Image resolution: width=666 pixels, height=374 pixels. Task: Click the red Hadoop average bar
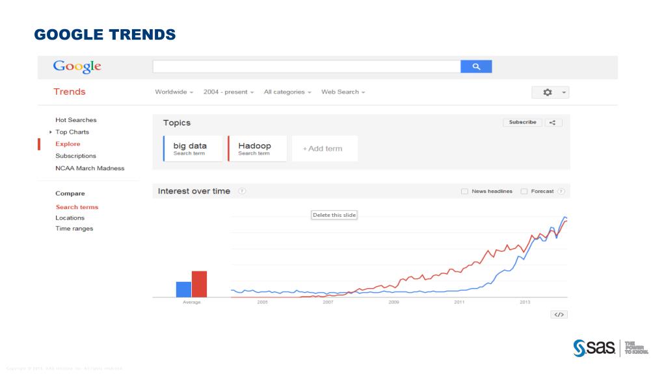[199, 284]
